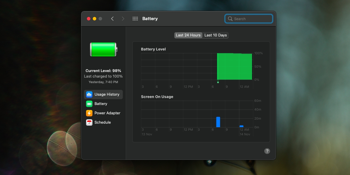Click the green Battery sidebar icon
This screenshot has width=350, height=175.
[x=89, y=104]
